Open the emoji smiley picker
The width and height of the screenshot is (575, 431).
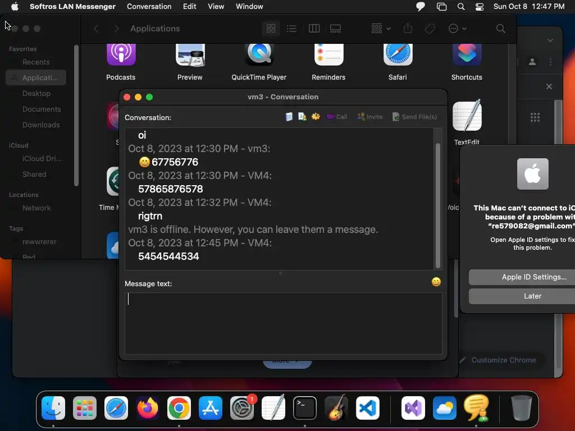click(x=436, y=282)
